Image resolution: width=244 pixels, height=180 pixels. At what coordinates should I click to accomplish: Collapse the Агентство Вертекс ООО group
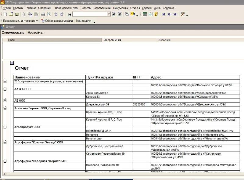(x=5, y=108)
